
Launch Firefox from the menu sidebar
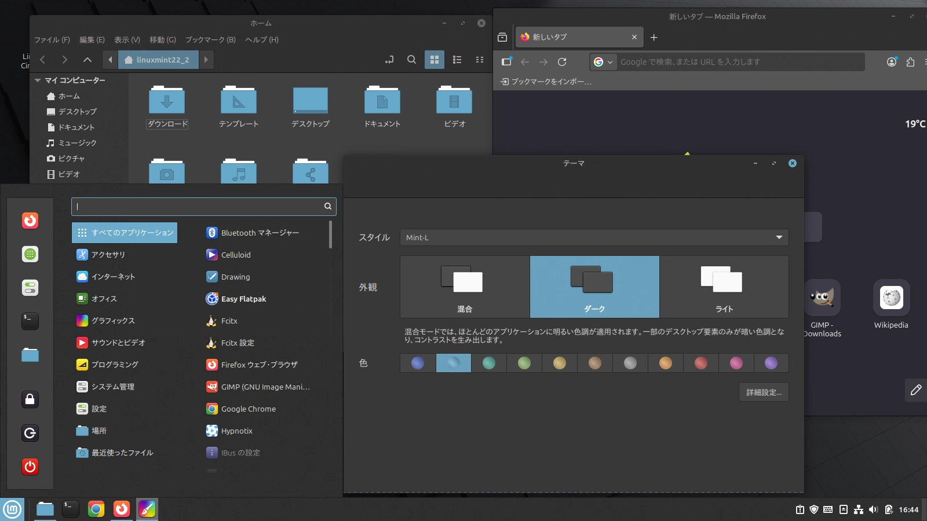tap(30, 221)
